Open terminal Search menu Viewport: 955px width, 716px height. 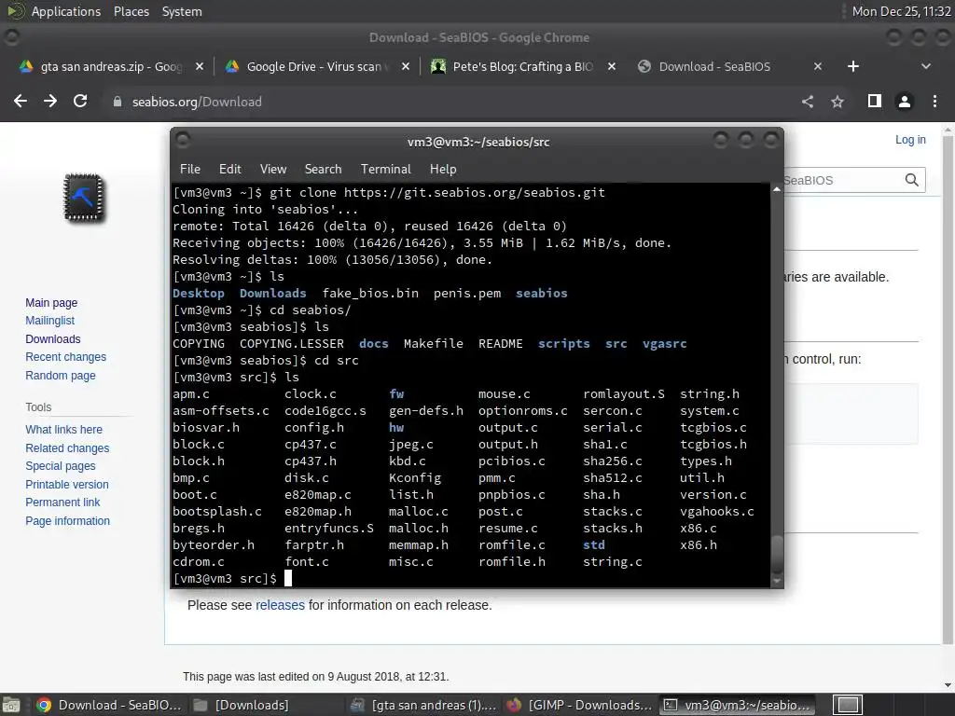[323, 170]
